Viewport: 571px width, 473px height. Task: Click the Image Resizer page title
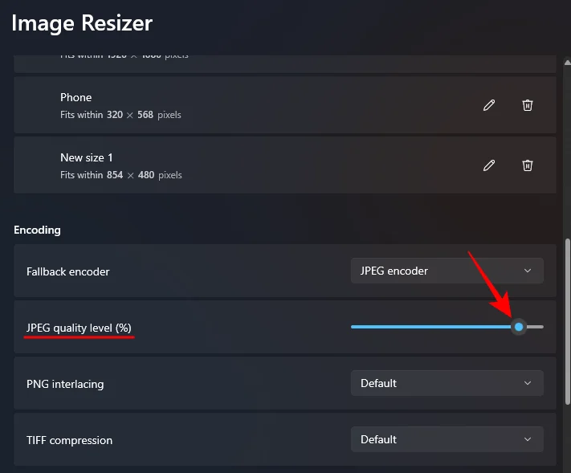point(82,23)
